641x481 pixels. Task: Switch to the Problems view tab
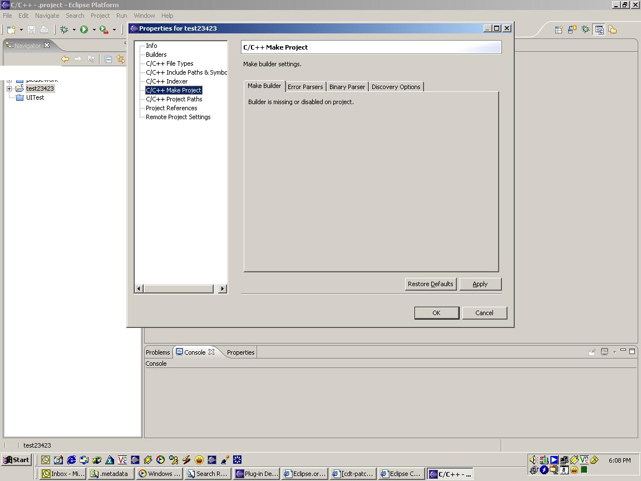pyautogui.click(x=158, y=352)
